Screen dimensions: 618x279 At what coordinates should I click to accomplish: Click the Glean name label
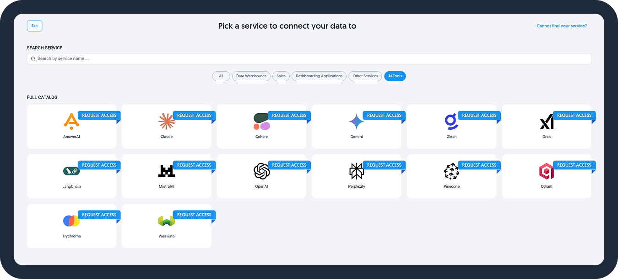point(451,137)
